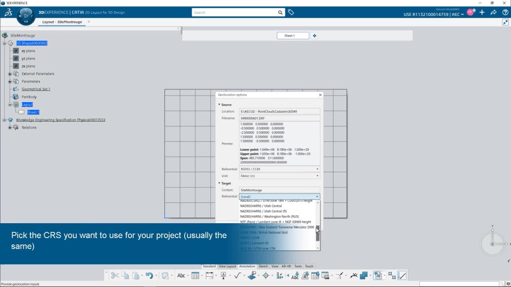Open the Unit Meter (m) dropdown
Screen dimensions: 511x287
click(x=279, y=176)
